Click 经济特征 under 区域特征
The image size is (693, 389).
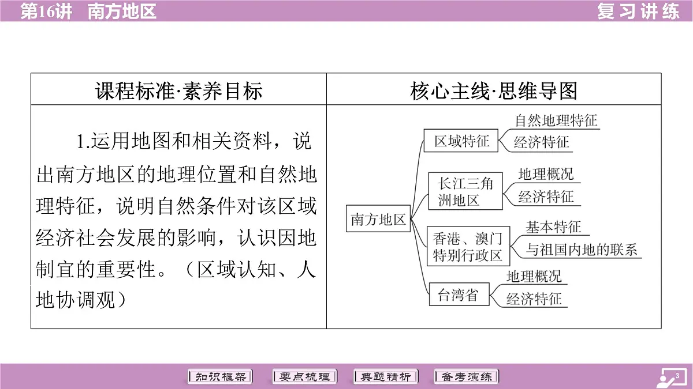541,142
